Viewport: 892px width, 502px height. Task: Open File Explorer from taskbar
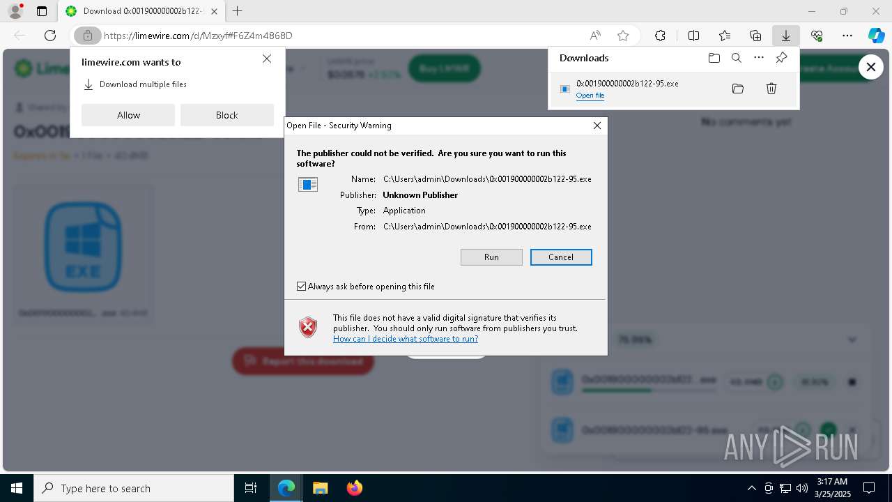(320, 488)
